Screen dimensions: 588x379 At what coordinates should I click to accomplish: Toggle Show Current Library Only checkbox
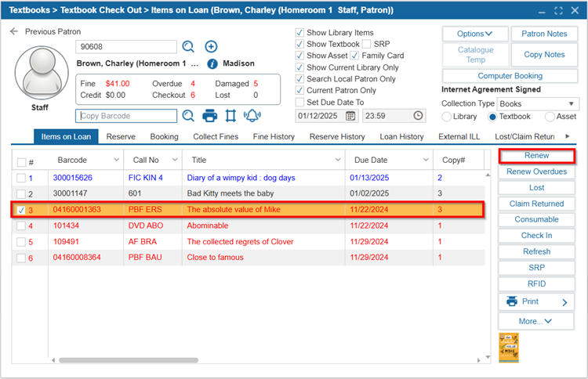click(x=299, y=67)
